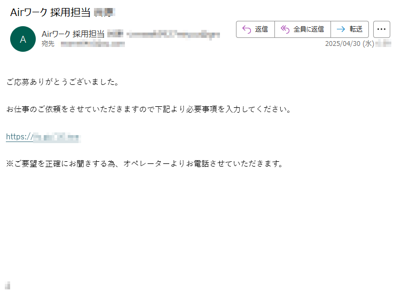The height and width of the screenshot is (291, 394).
Task: Click the small blurred item at bottom-left
Action: point(7,286)
